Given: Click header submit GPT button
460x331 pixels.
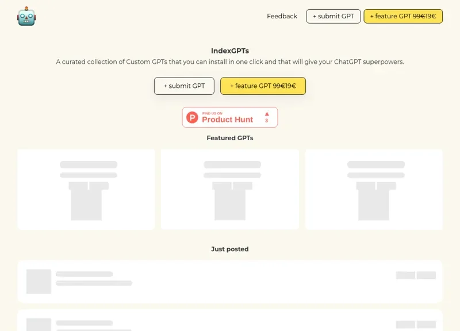Looking at the screenshot, I should [x=333, y=16].
